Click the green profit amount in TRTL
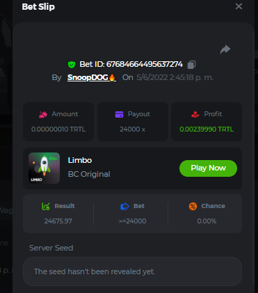This screenshot has width=258, height=293. tap(207, 129)
